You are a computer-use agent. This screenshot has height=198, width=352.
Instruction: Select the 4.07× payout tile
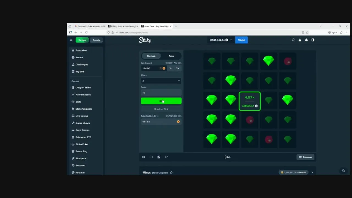coord(250,101)
